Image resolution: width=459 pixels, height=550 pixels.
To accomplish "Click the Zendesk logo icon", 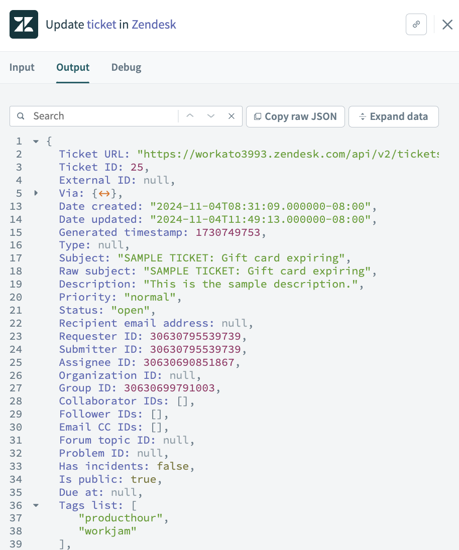I will pos(23,24).
